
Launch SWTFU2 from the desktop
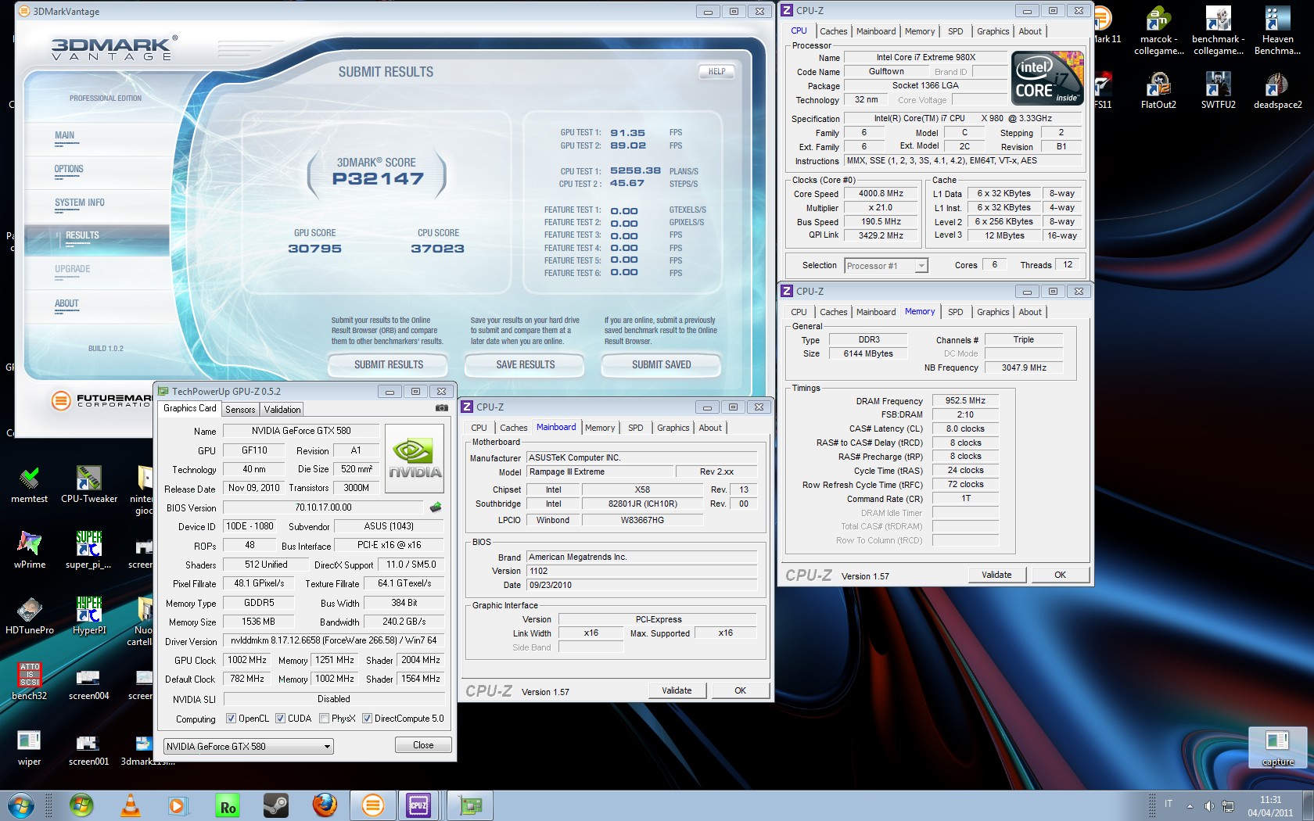click(1218, 90)
